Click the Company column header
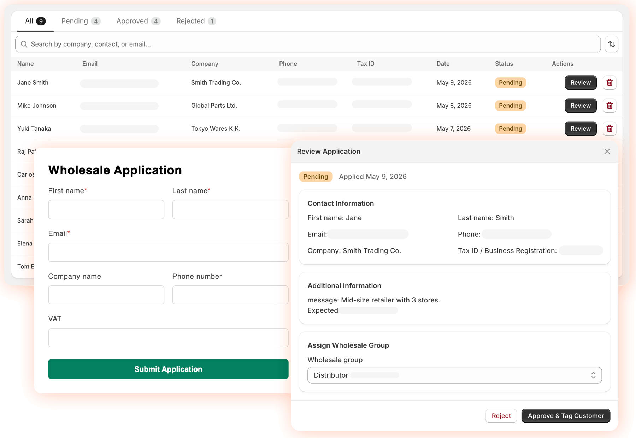Viewport: 636px width, 438px height. click(x=205, y=64)
